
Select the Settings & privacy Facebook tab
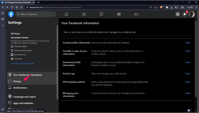click(x=18, y=2)
